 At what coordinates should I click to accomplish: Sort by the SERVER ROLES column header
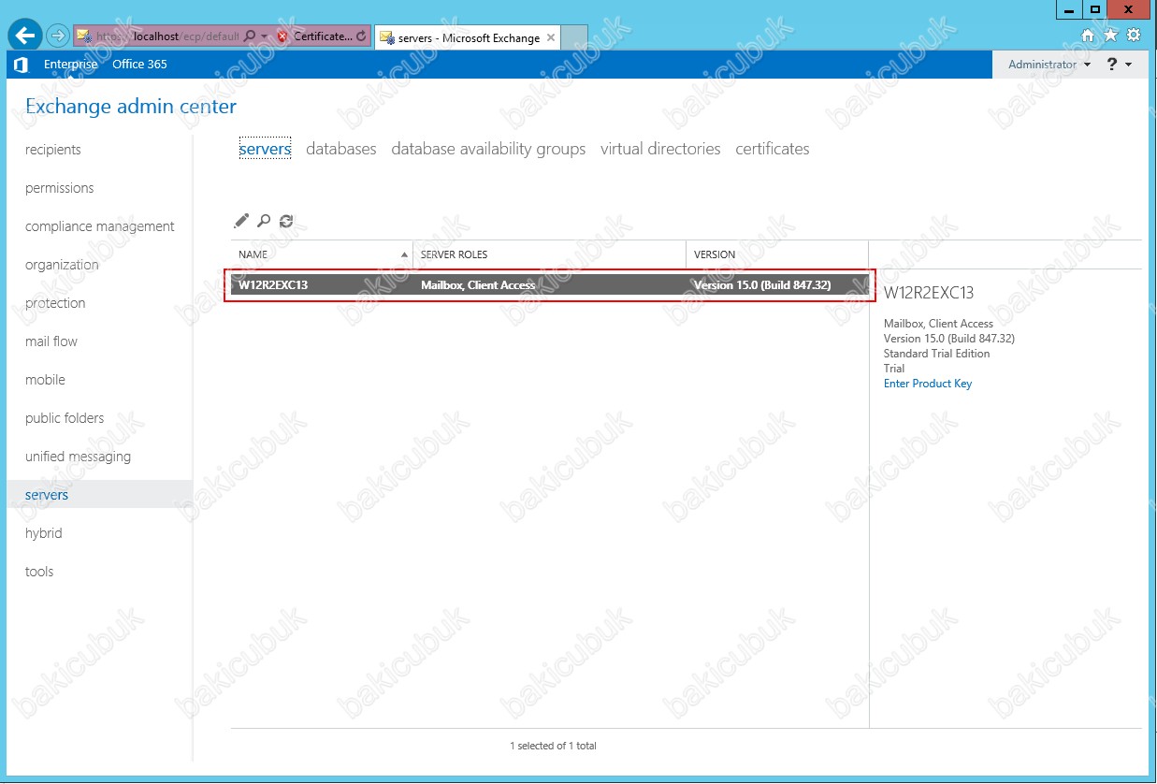(x=550, y=254)
